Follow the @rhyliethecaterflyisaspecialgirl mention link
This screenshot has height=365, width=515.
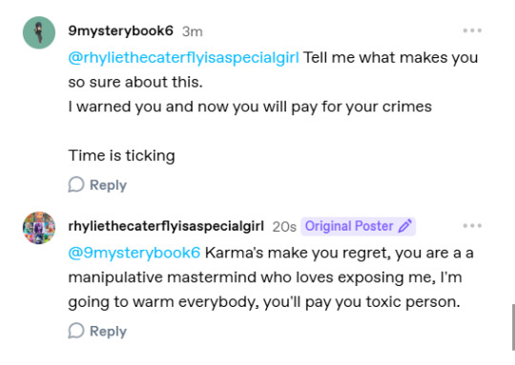pos(184,58)
